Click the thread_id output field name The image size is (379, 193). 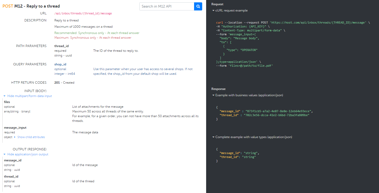click(11, 177)
